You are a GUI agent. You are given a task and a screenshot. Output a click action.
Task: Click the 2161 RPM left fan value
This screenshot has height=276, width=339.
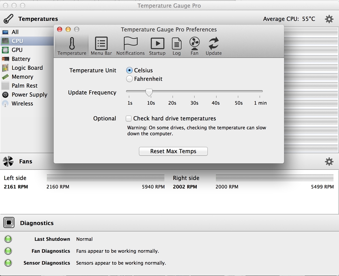click(16, 187)
